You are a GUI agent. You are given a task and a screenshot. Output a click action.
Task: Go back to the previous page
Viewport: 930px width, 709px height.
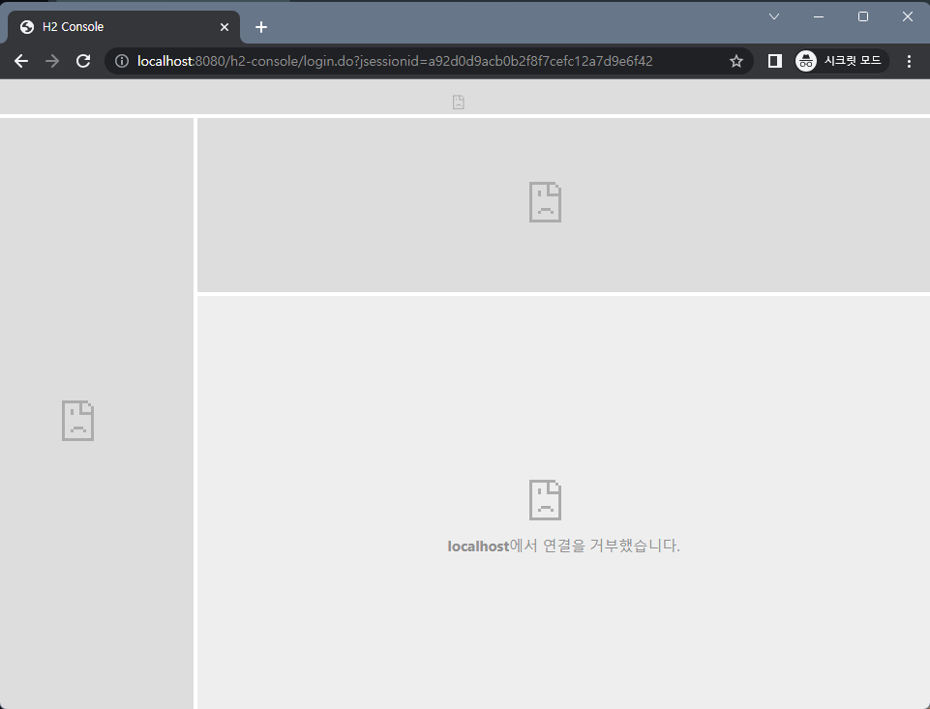coord(21,61)
